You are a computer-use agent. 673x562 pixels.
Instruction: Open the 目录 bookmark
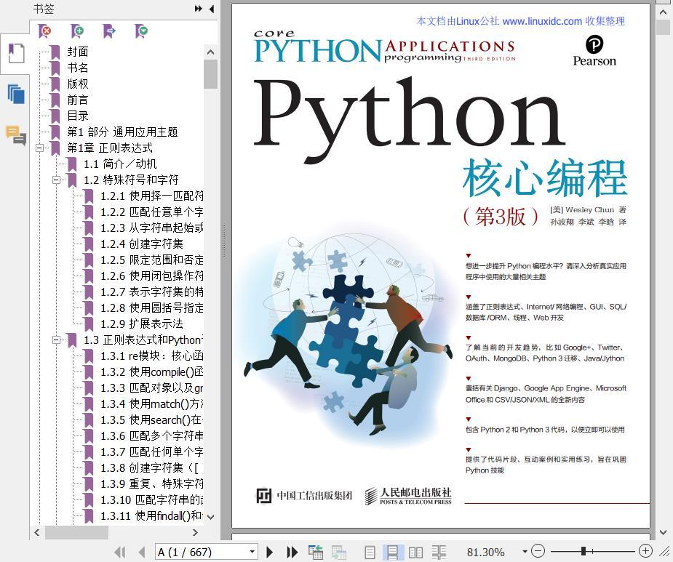pyautogui.click(x=78, y=116)
